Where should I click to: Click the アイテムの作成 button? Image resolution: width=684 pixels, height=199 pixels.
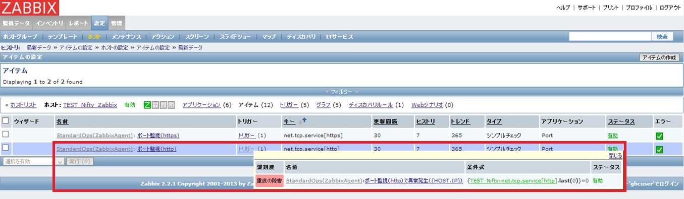(659, 57)
